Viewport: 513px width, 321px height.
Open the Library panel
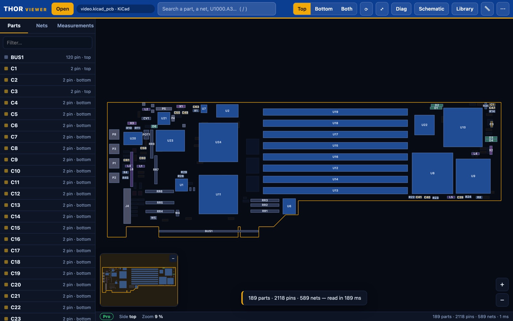[465, 9]
